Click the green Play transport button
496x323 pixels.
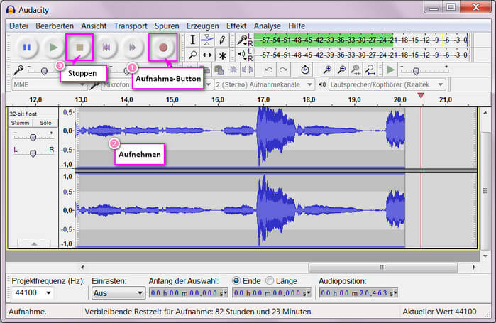[x=53, y=48]
